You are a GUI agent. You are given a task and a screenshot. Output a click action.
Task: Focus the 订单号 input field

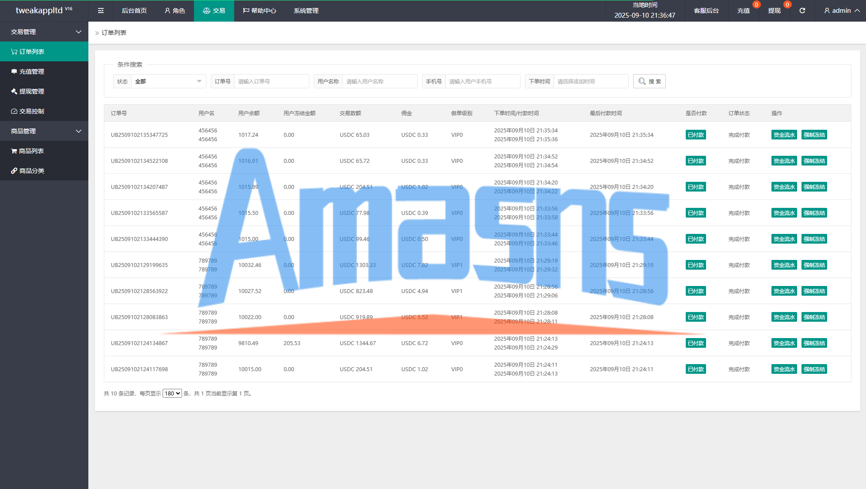(271, 81)
